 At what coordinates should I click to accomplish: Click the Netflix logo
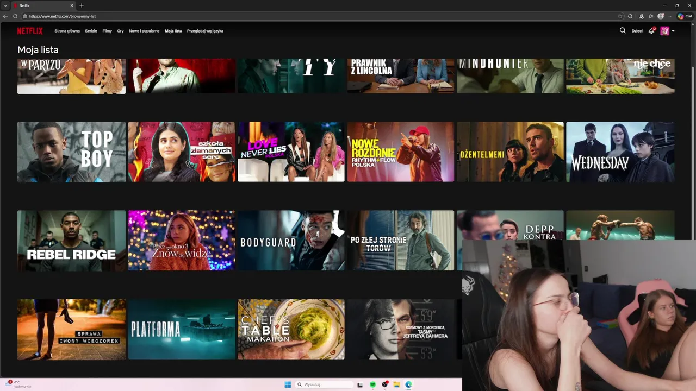pos(30,31)
